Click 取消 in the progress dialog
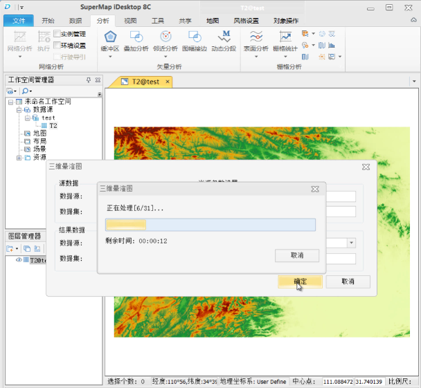The image size is (421, 388). (x=297, y=255)
